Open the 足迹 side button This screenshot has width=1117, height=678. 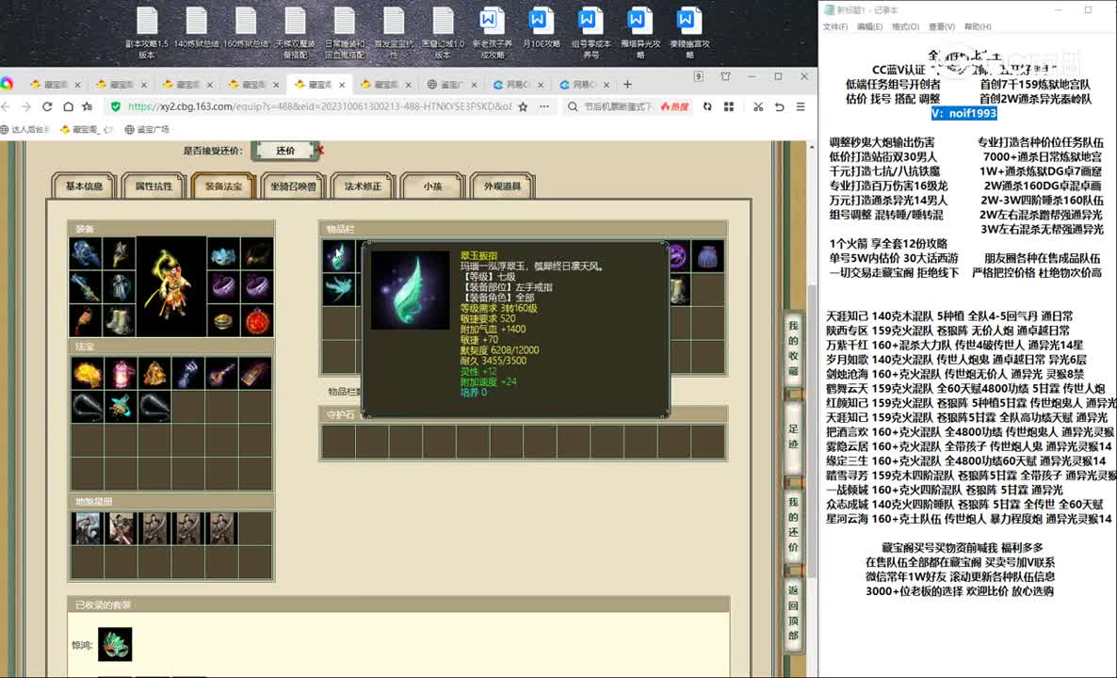pos(793,437)
